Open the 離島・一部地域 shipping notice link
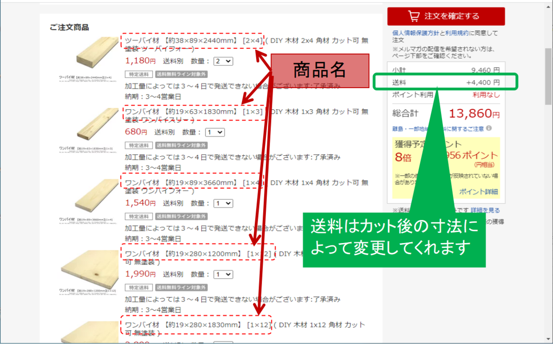 pos(438,129)
